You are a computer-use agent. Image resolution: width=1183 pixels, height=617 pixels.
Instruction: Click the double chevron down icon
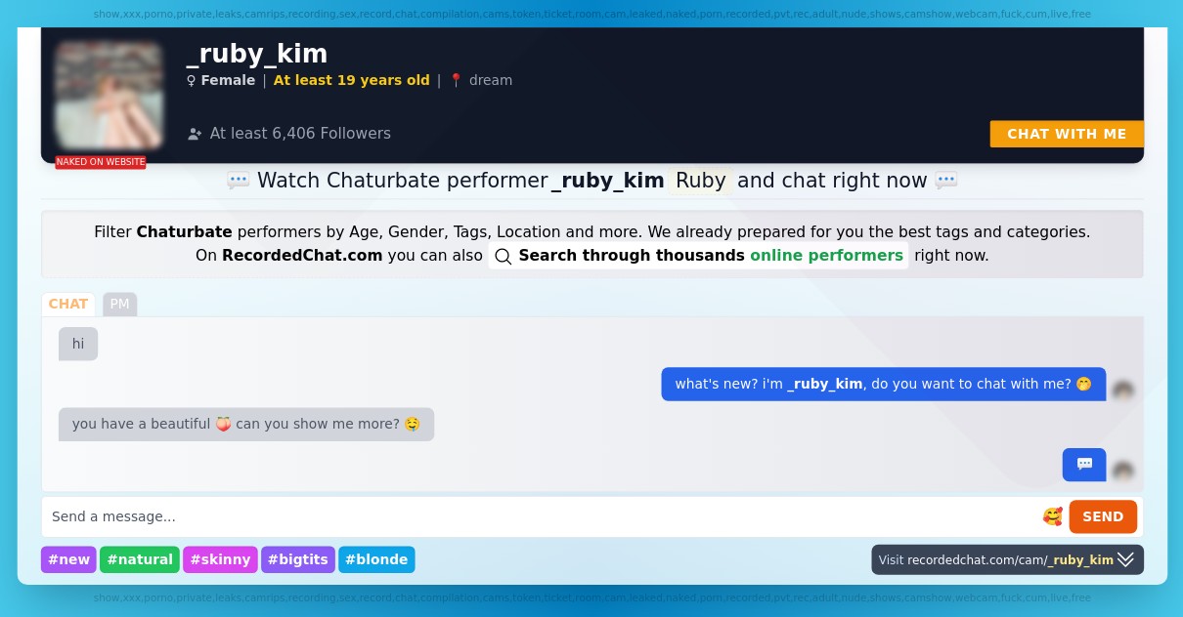1126,559
